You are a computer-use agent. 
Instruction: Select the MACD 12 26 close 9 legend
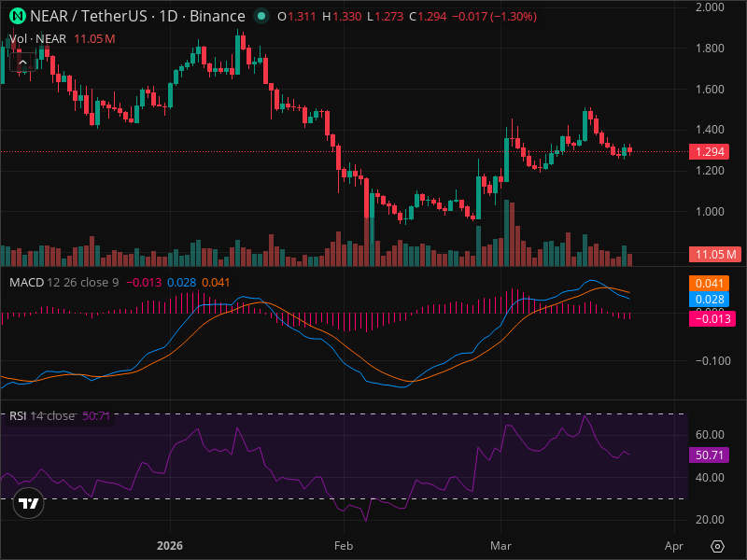tap(63, 283)
